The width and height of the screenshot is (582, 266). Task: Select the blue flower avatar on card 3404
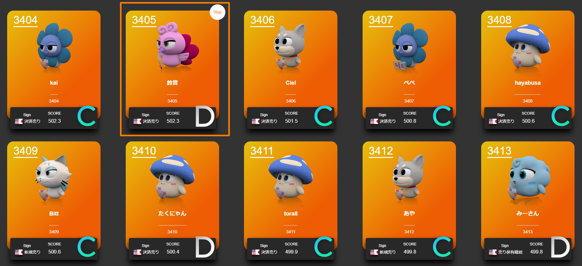tap(54, 46)
